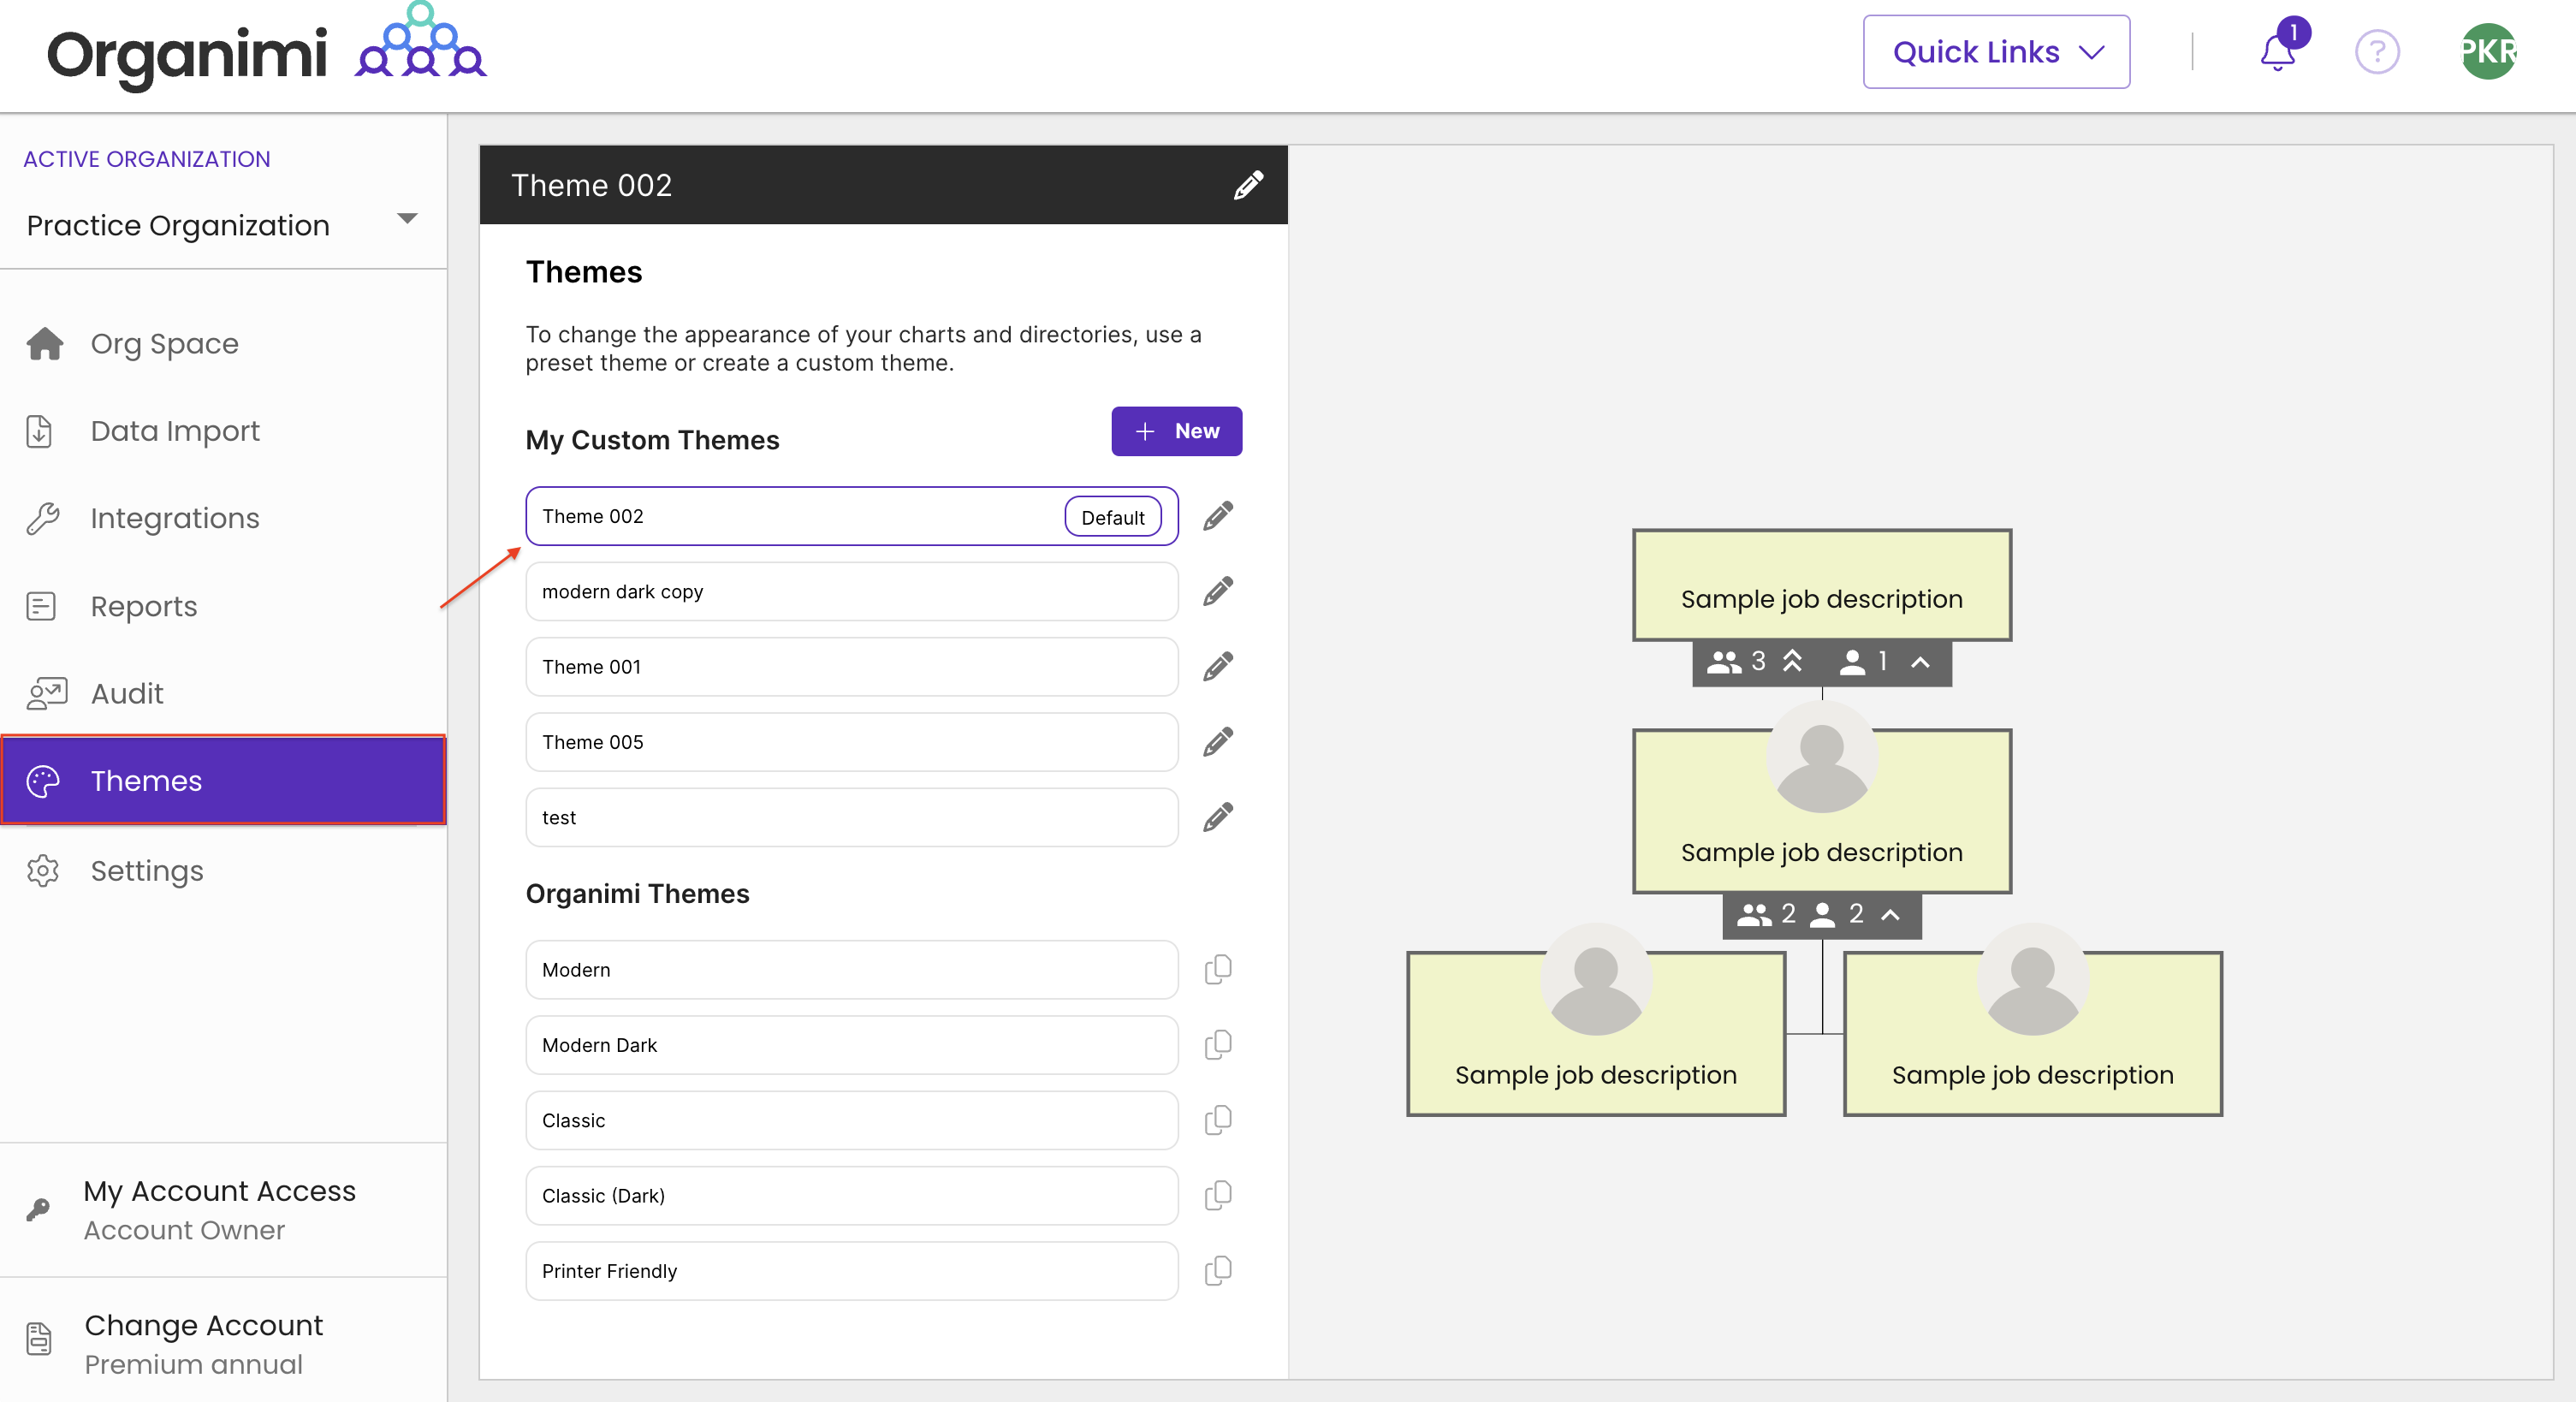The height and width of the screenshot is (1402, 2576).
Task: Click the pencil icon in the Theme 002 header
Action: [x=1247, y=185]
